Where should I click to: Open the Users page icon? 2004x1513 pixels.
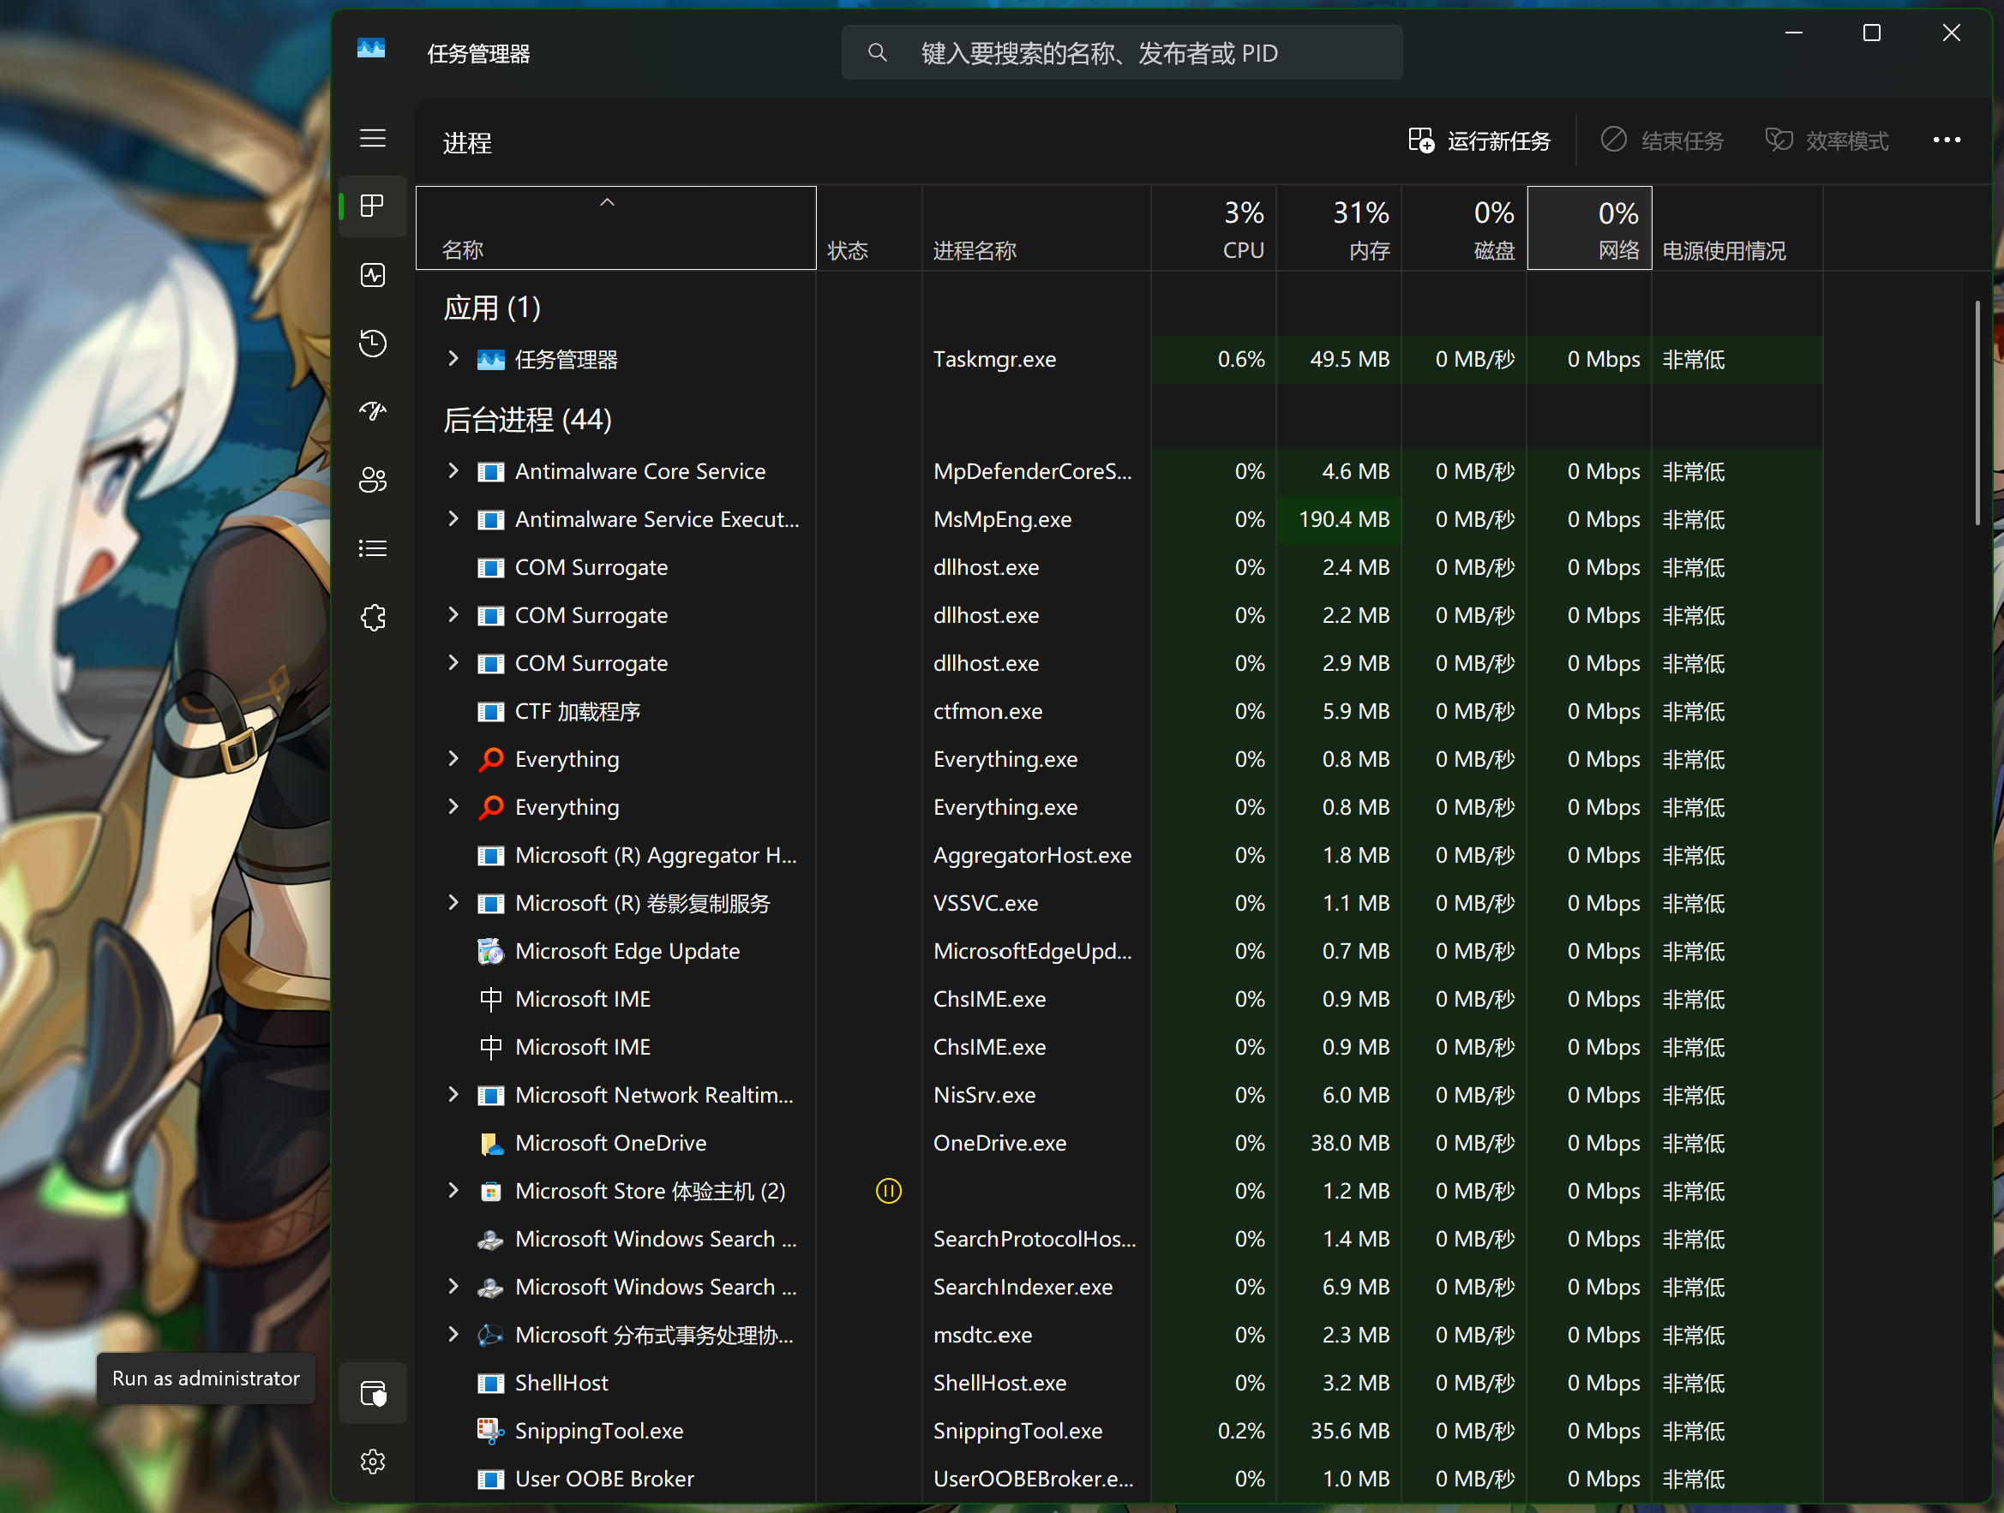[372, 480]
